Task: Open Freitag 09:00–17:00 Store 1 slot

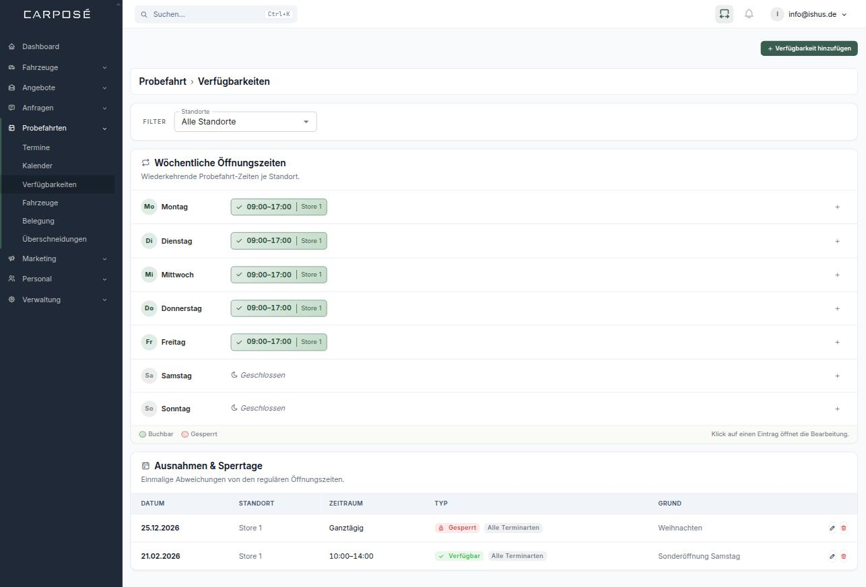Action: tap(279, 342)
